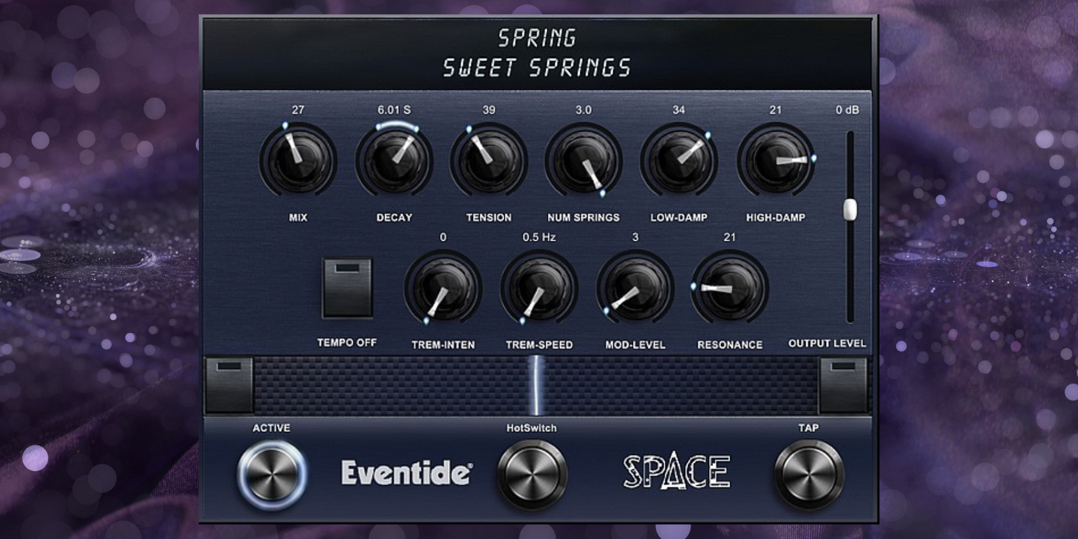Click the Sweet Springs preset name

537,68
